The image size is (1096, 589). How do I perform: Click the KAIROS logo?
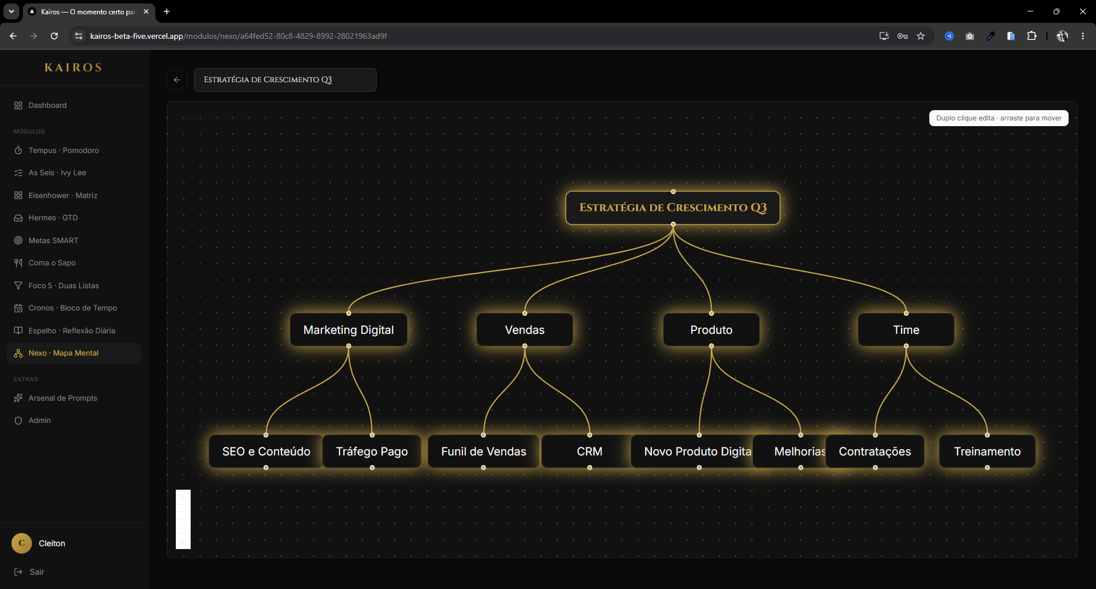coord(74,67)
